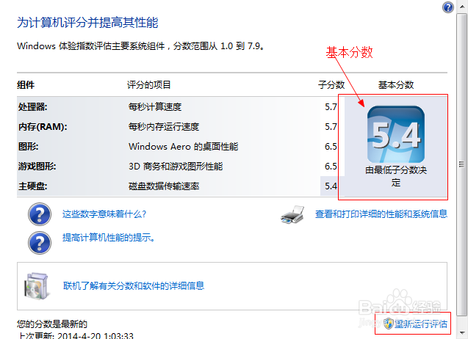Select the 主硬盘 row label
The image size is (468, 339).
32,186
